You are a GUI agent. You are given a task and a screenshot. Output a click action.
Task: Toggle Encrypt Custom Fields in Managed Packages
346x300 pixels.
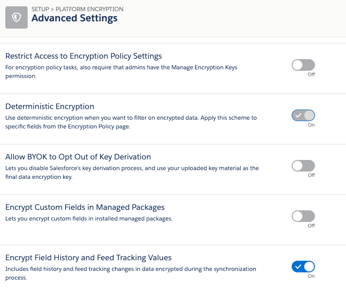303,216
